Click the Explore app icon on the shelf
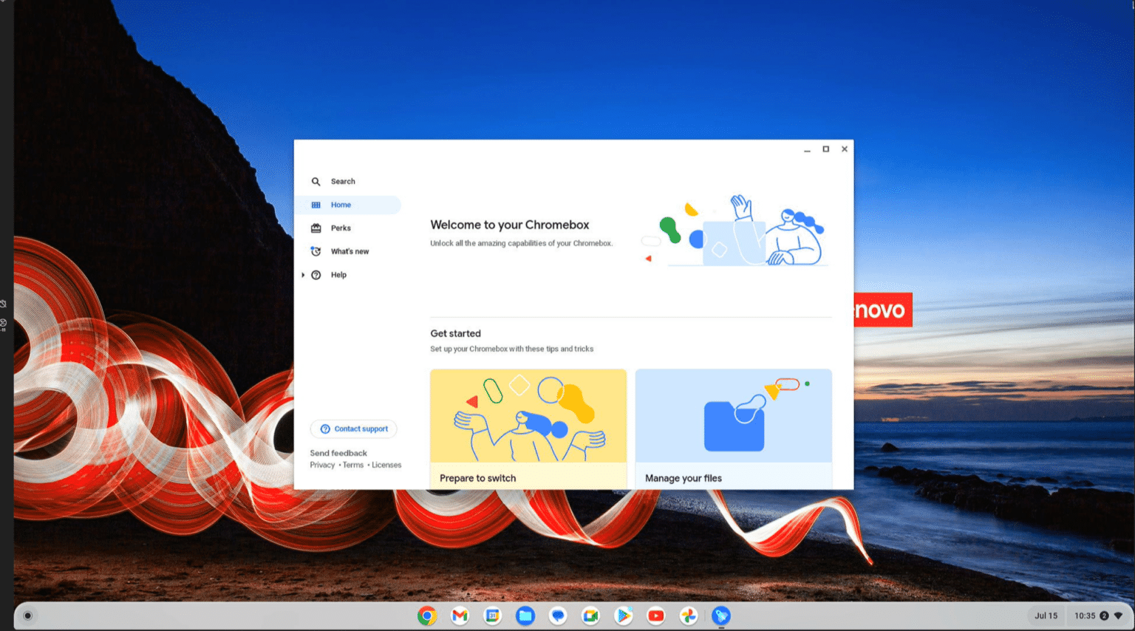 [721, 615]
